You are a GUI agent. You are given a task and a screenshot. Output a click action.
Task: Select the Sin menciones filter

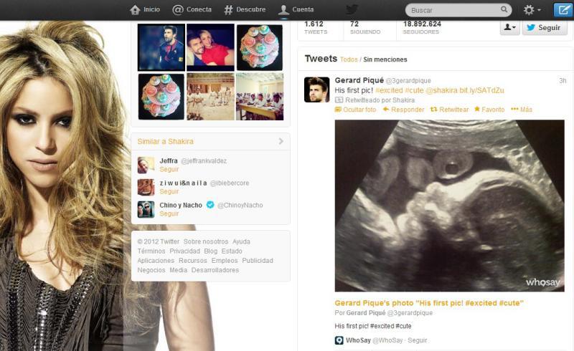pyautogui.click(x=385, y=59)
